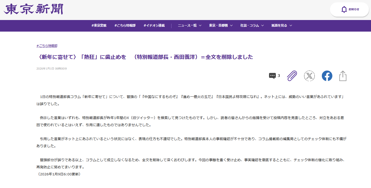371x188 pixels.
Task: Click the 東京新聞 logo
Action: 33,9
